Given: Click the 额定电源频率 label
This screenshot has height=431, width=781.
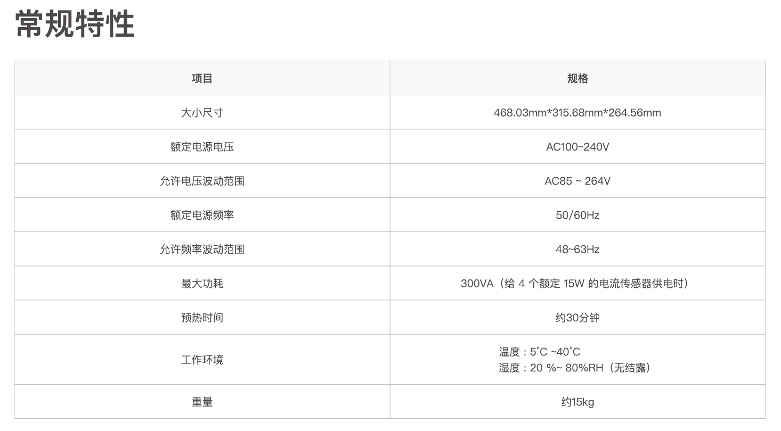Looking at the screenshot, I should 202,214.
